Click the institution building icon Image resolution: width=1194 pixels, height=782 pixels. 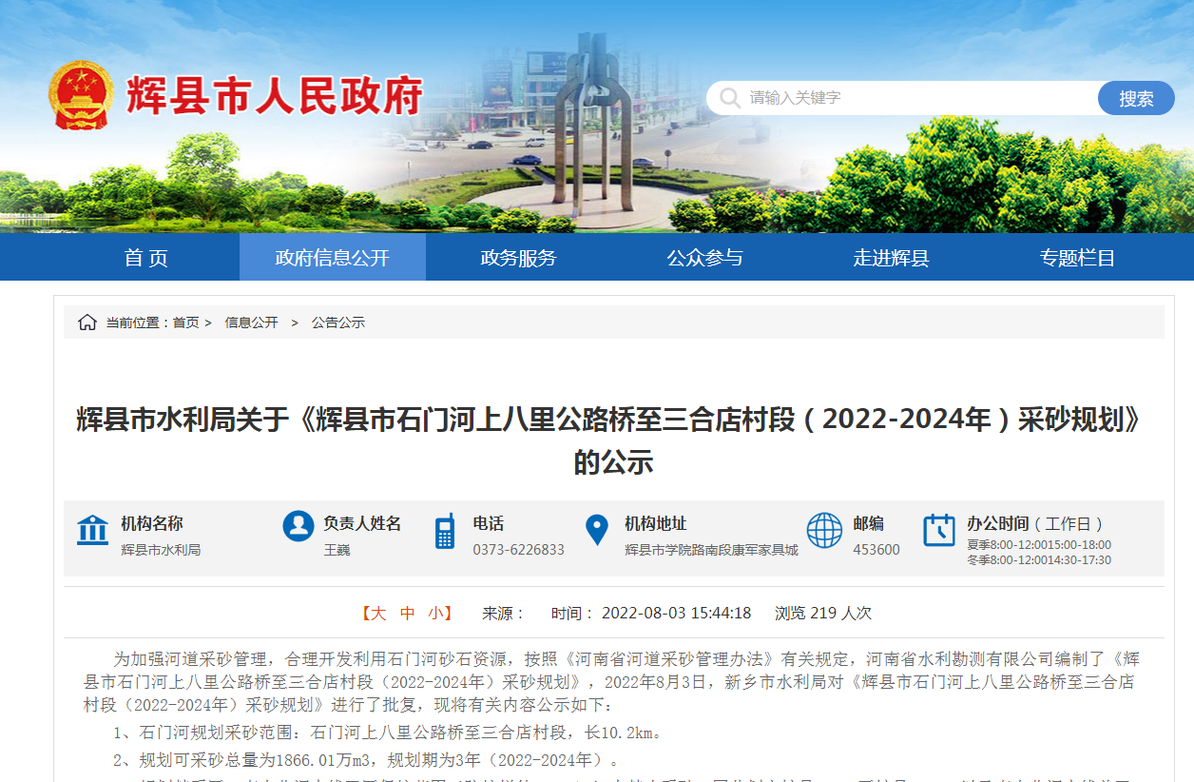tap(92, 530)
